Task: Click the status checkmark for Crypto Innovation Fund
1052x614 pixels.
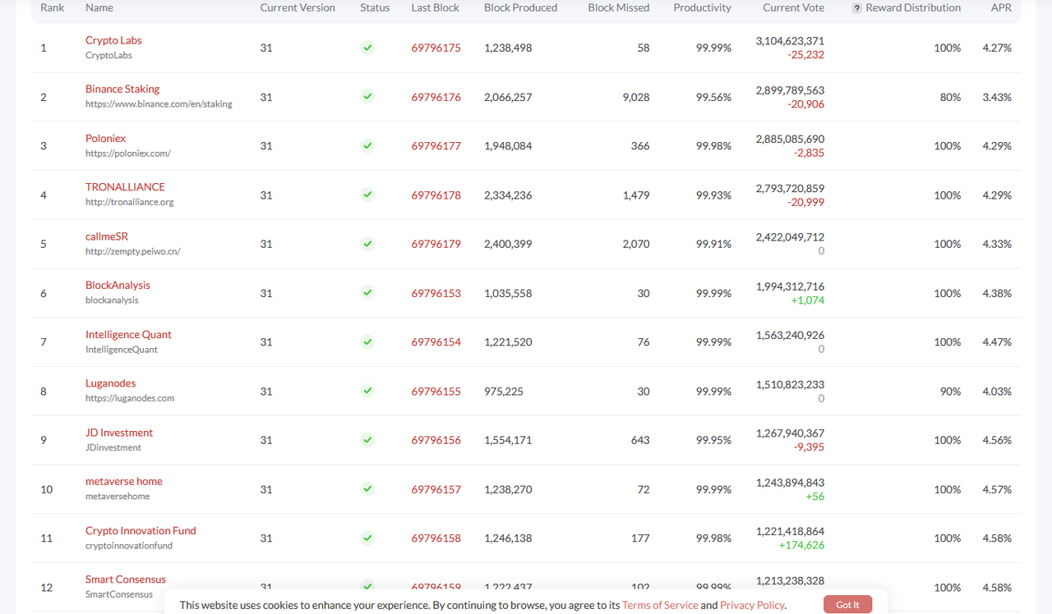Action: [x=367, y=538]
